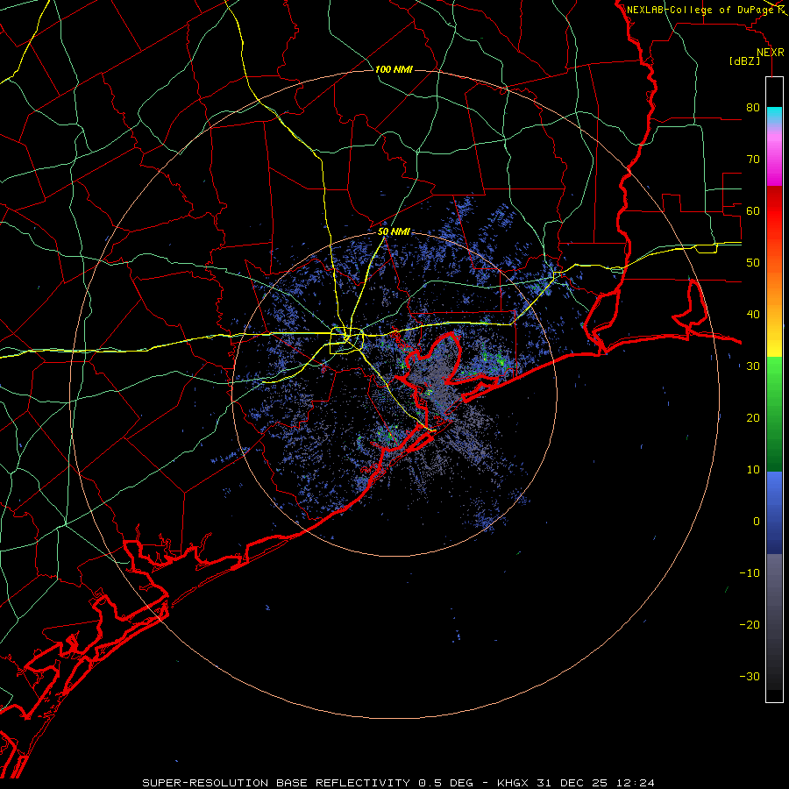Click the NEXR label above the color scale

coord(771,53)
